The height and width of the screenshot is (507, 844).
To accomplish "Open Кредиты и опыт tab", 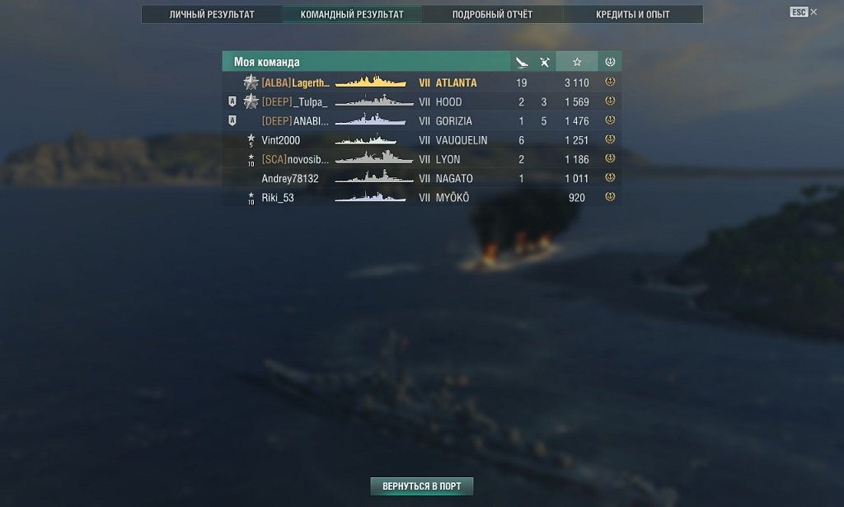I will (x=632, y=15).
